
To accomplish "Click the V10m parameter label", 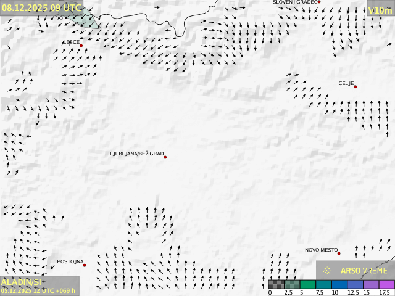I will 380,10.
